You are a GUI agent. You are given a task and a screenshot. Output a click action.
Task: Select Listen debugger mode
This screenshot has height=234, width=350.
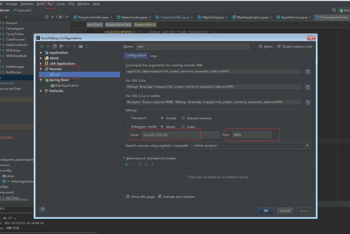pos(183,127)
